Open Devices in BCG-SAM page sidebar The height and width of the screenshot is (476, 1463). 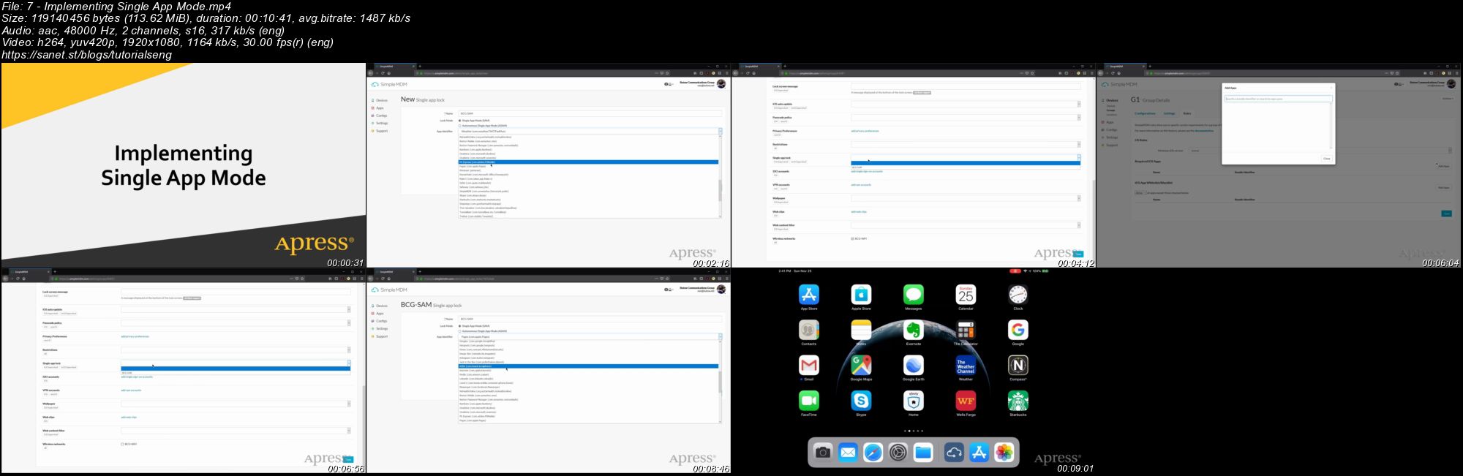point(380,306)
